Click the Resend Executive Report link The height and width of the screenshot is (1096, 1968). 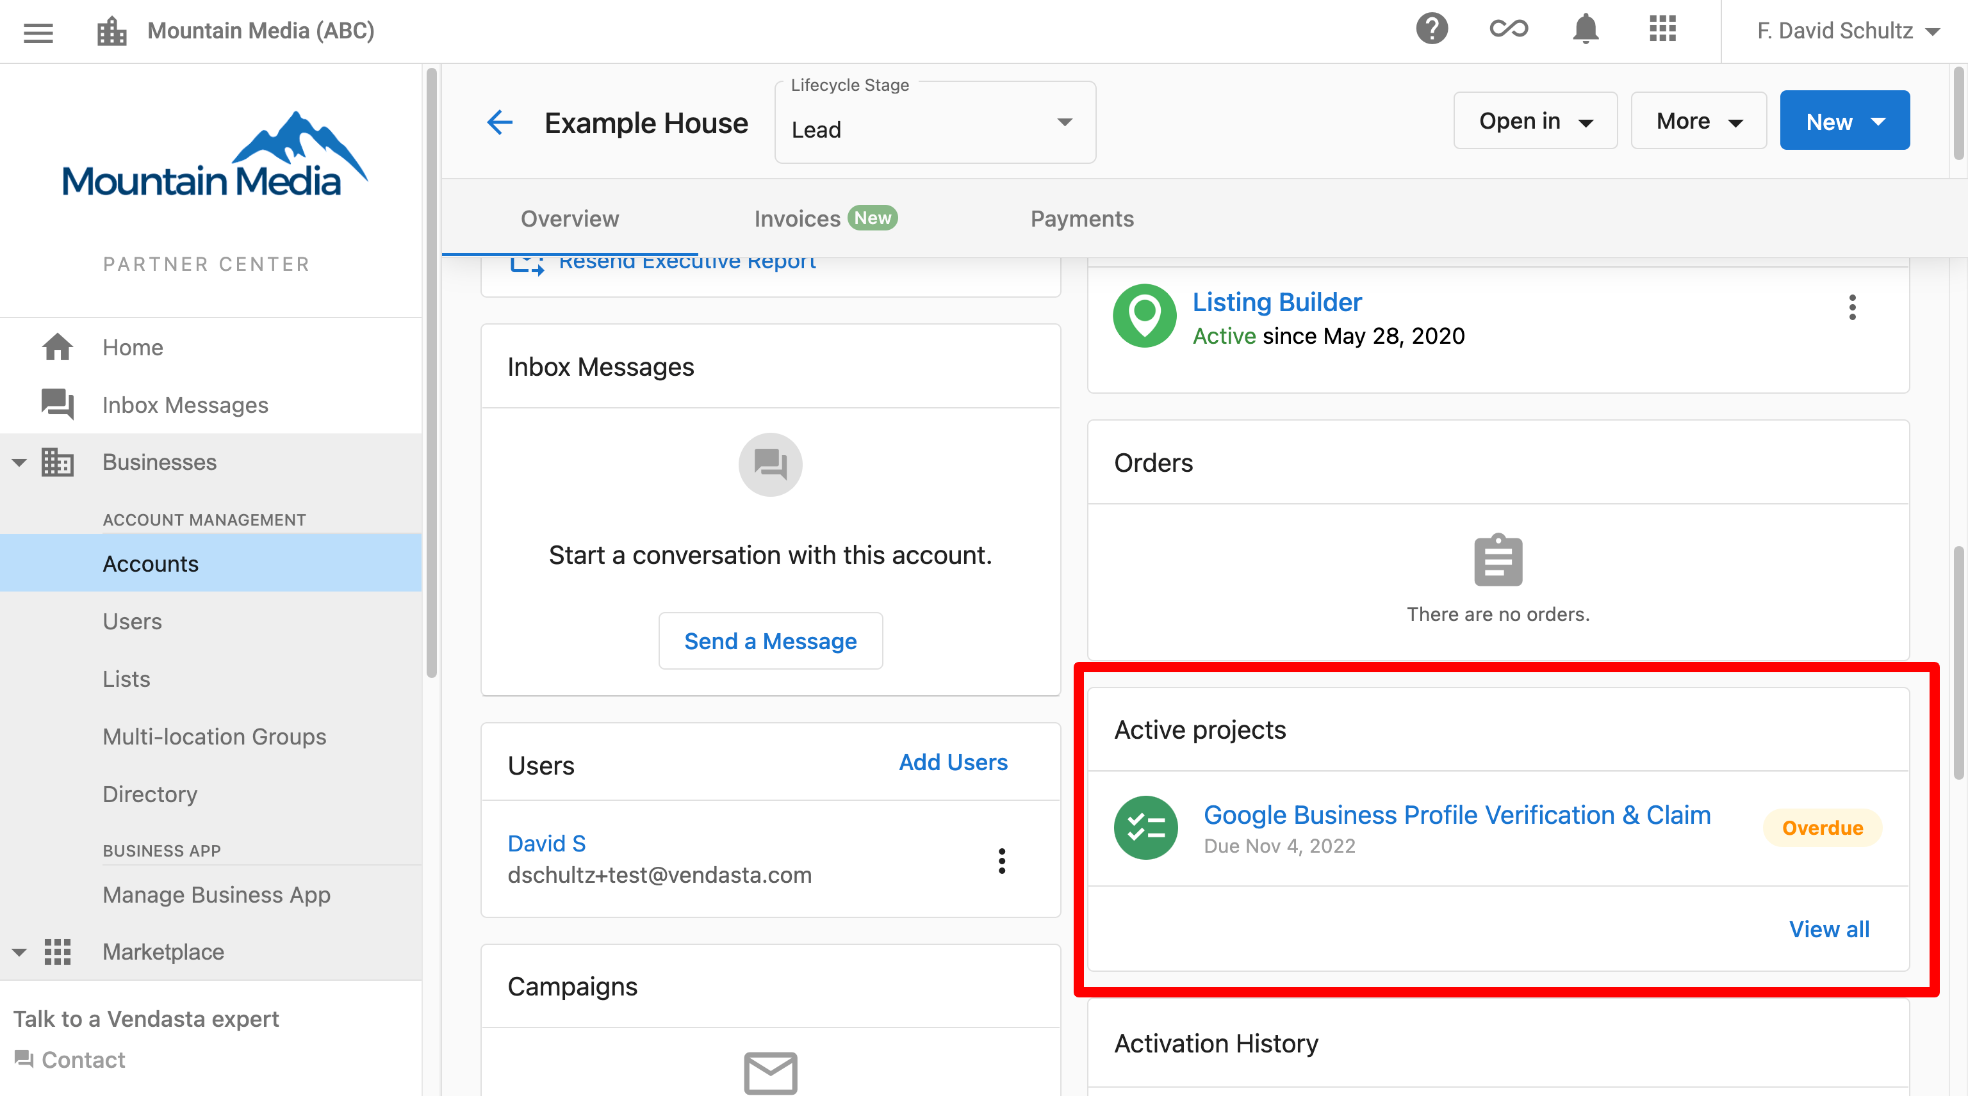(x=687, y=262)
